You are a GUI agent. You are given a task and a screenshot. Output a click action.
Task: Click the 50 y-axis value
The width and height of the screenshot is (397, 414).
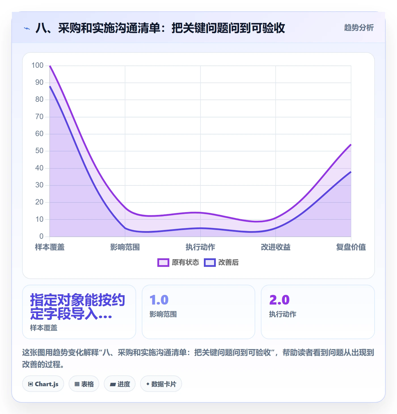(39, 151)
